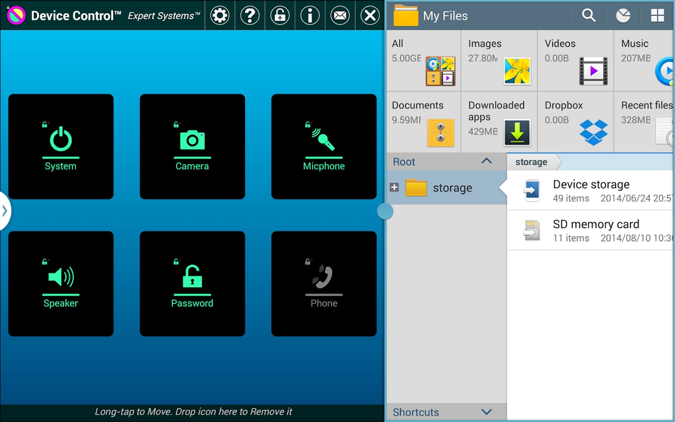
Task: Tap the Shortcuts label
Action: 416,412
